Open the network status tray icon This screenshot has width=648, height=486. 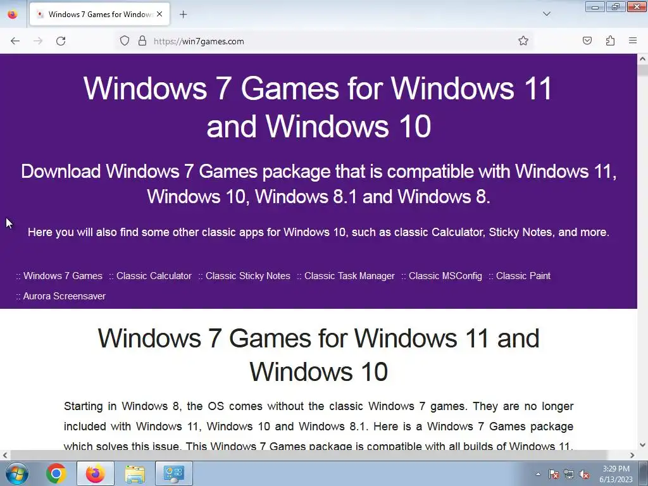[x=569, y=474]
